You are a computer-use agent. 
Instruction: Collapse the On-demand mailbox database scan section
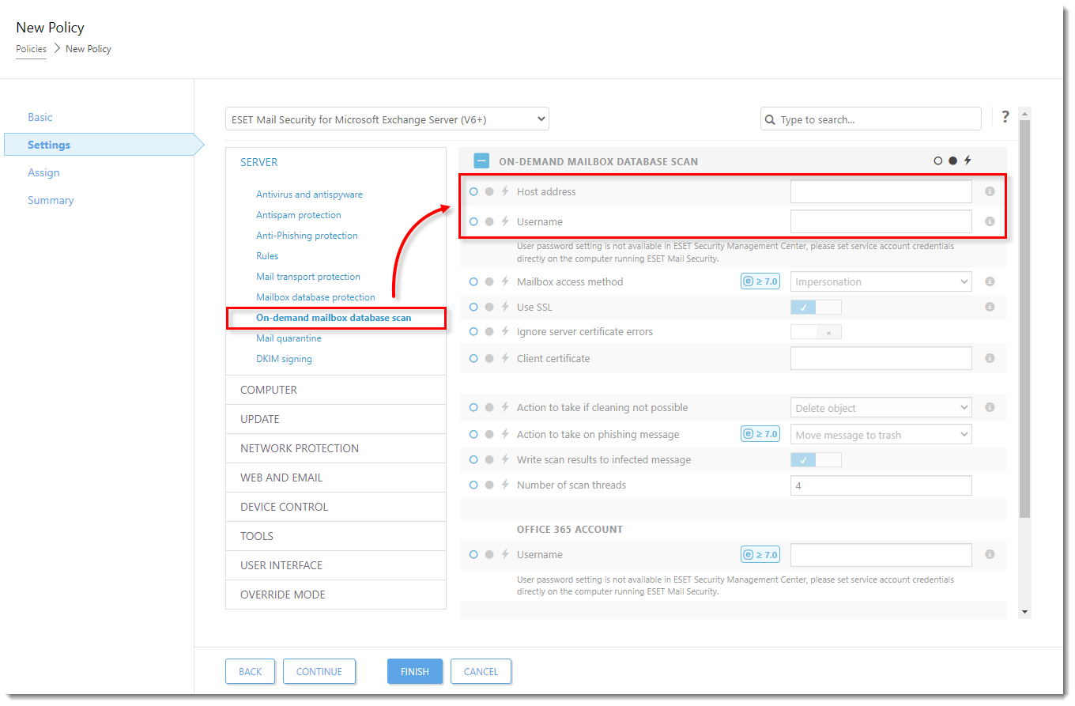click(481, 161)
